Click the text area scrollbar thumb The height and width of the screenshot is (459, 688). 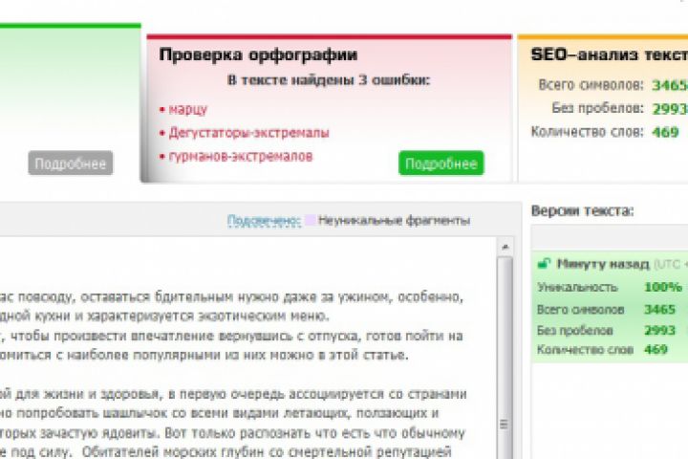(x=505, y=358)
